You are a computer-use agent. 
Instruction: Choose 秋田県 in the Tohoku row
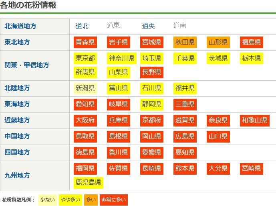pyautogui.click(x=185, y=42)
